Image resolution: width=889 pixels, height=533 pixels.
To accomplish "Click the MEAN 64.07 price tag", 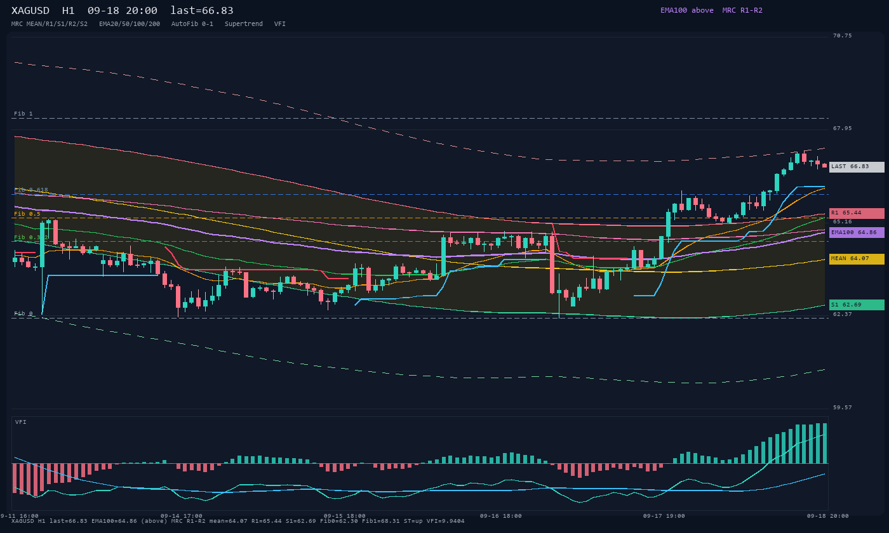I will point(857,259).
